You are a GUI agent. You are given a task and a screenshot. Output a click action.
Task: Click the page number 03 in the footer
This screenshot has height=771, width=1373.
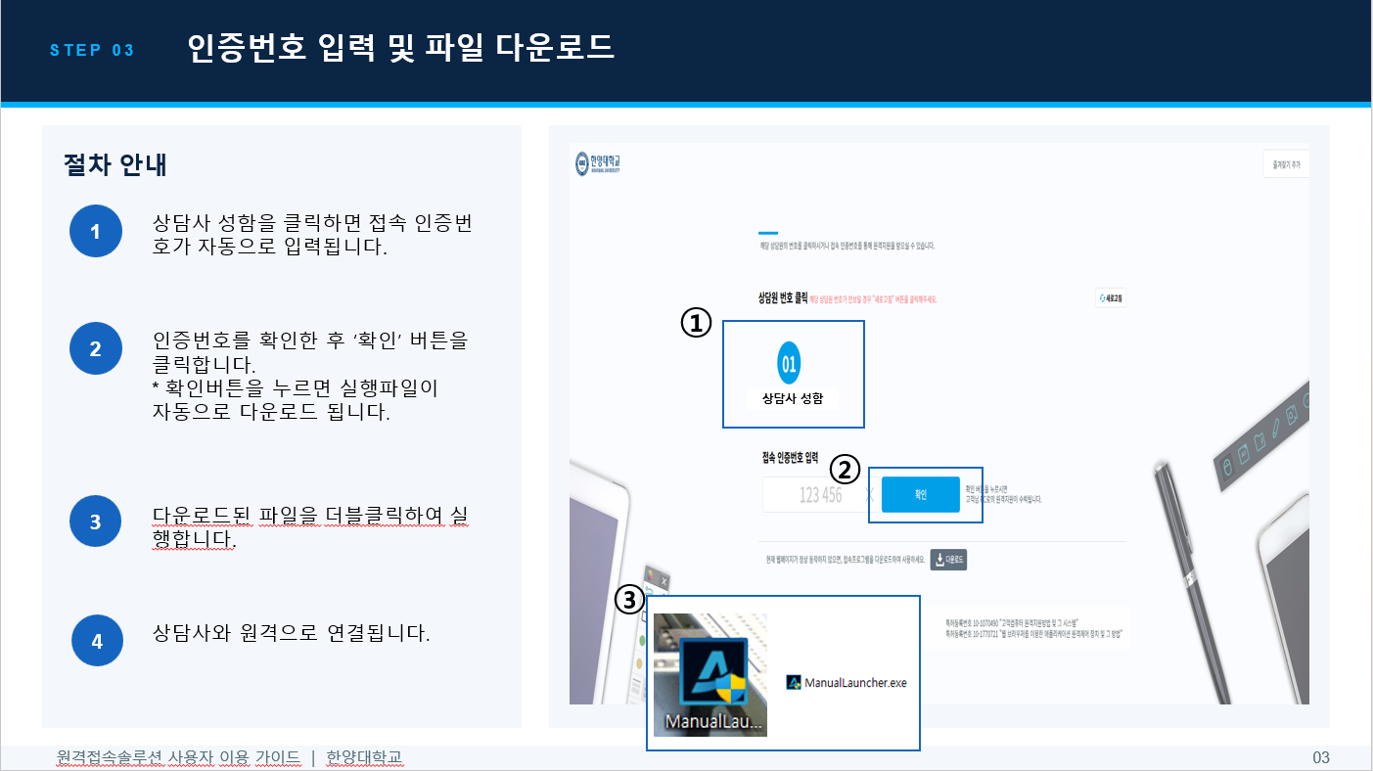click(x=1321, y=757)
